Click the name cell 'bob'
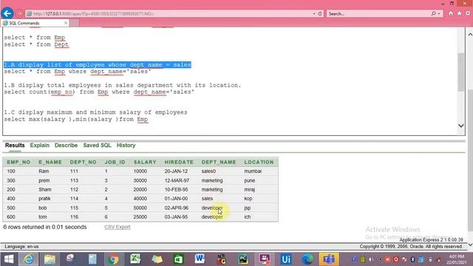473x266 pixels. tap(43, 208)
